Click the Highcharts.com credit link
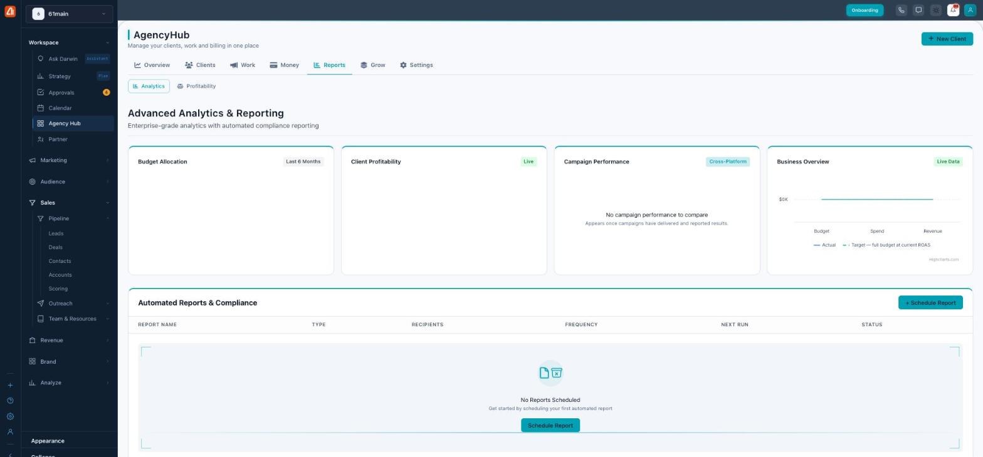Image resolution: width=983 pixels, height=457 pixels. [944, 260]
